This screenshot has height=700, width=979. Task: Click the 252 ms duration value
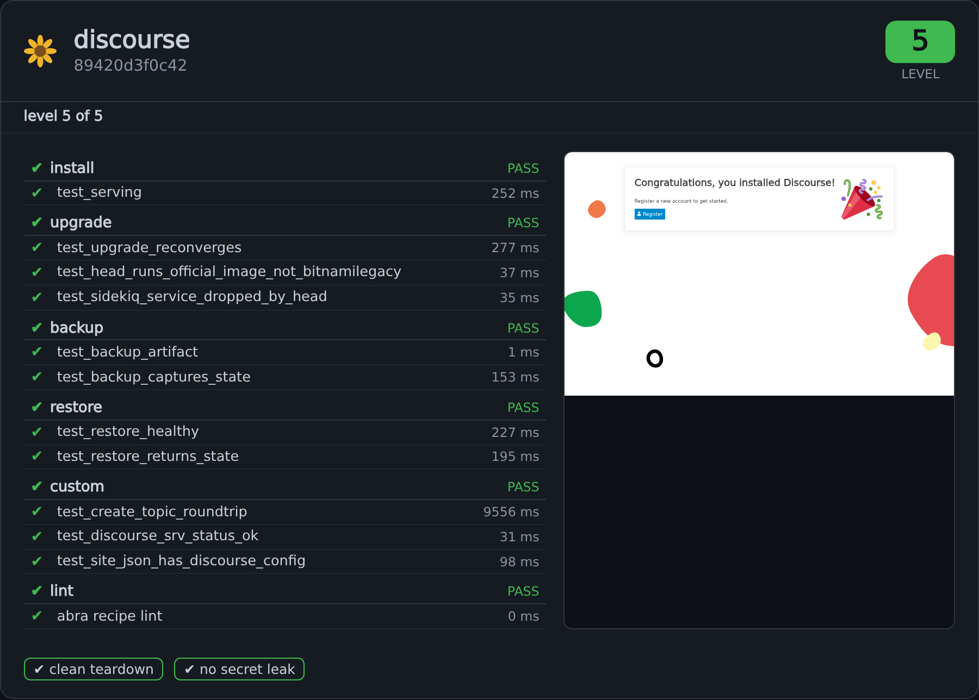point(515,193)
